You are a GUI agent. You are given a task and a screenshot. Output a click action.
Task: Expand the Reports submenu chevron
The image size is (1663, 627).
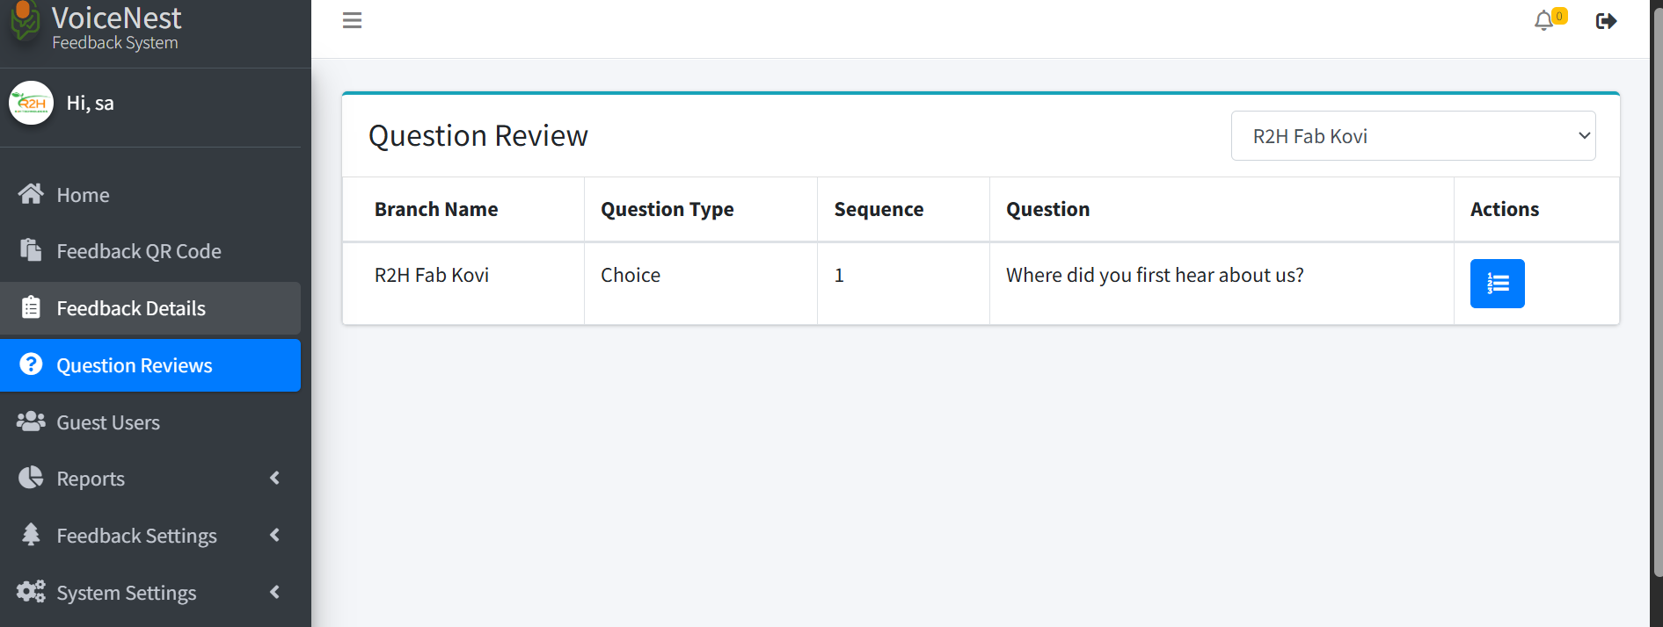pyautogui.click(x=274, y=478)
